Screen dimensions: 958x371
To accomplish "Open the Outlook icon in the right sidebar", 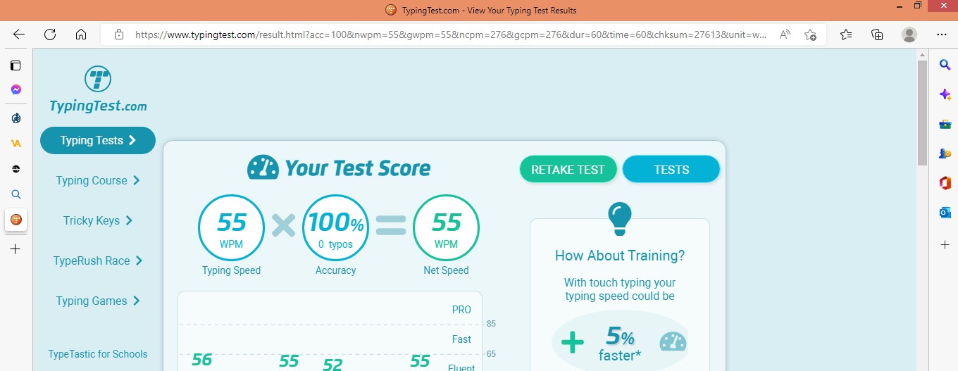I will 945,213.
